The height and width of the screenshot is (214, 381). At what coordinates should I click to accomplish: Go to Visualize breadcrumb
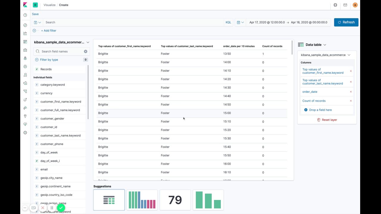[x=49, y=5]
